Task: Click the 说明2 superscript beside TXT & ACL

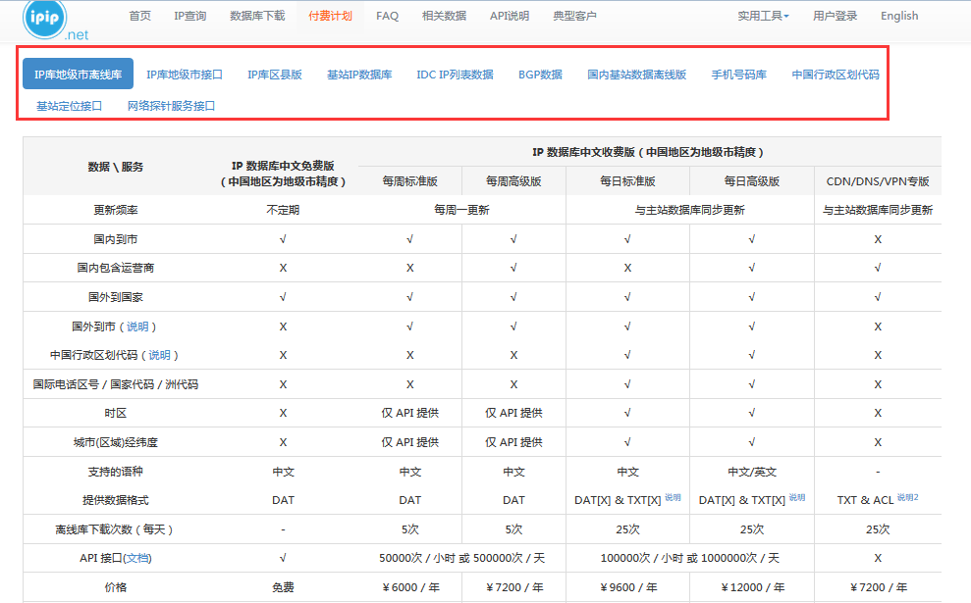Action: [908, 497]
